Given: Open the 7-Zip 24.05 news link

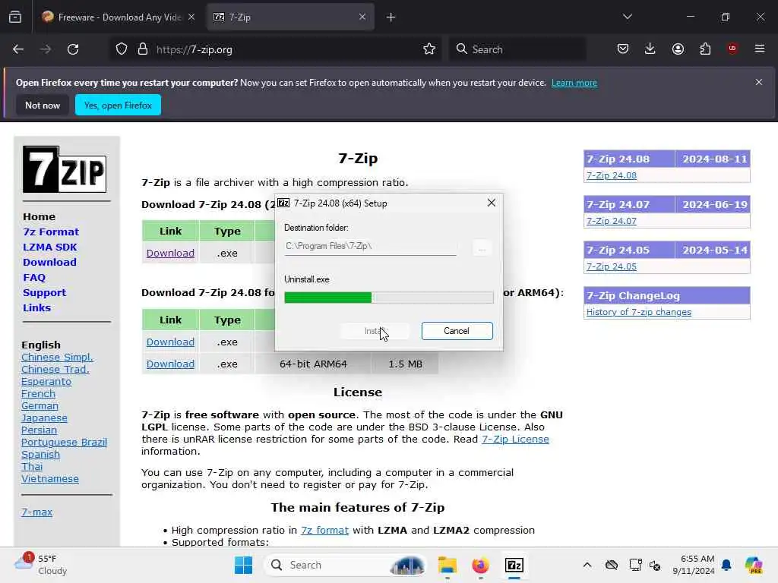Looking at the screenshot, I should click(x=612, y=266).
